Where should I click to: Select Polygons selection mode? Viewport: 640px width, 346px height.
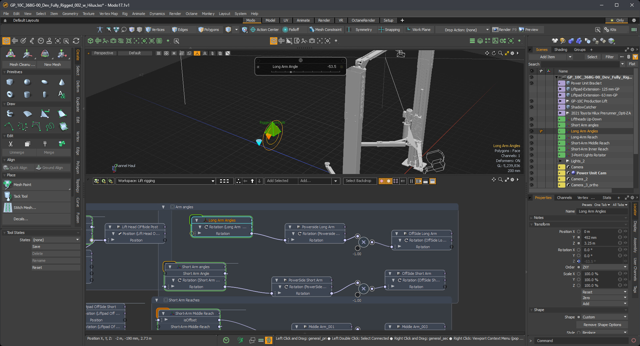[209, 30]
